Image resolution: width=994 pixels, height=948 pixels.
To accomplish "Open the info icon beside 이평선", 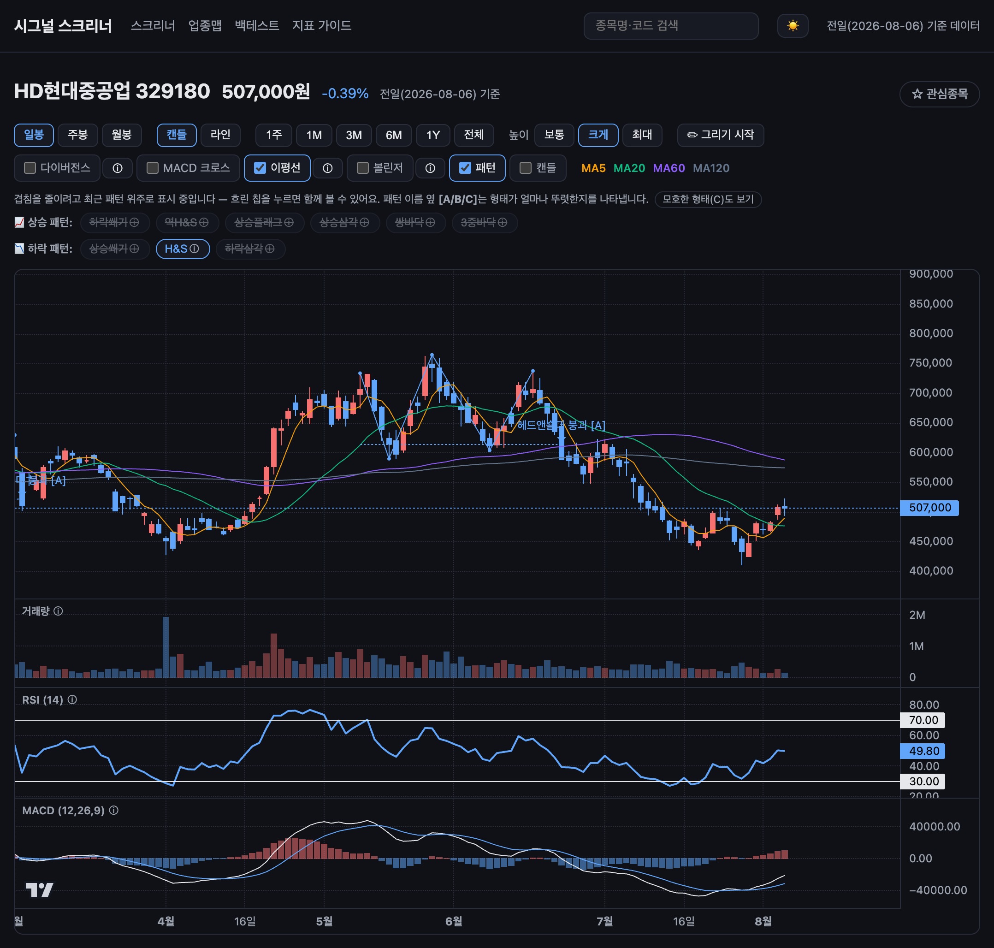I will (x=327, y=168).
